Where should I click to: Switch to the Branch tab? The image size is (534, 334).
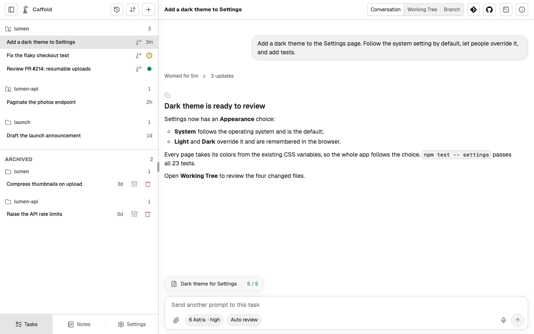tap(452, 10)
